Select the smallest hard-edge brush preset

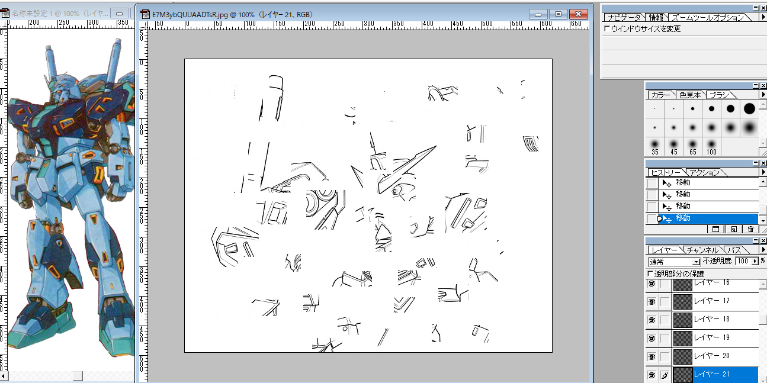pos(654,109)
